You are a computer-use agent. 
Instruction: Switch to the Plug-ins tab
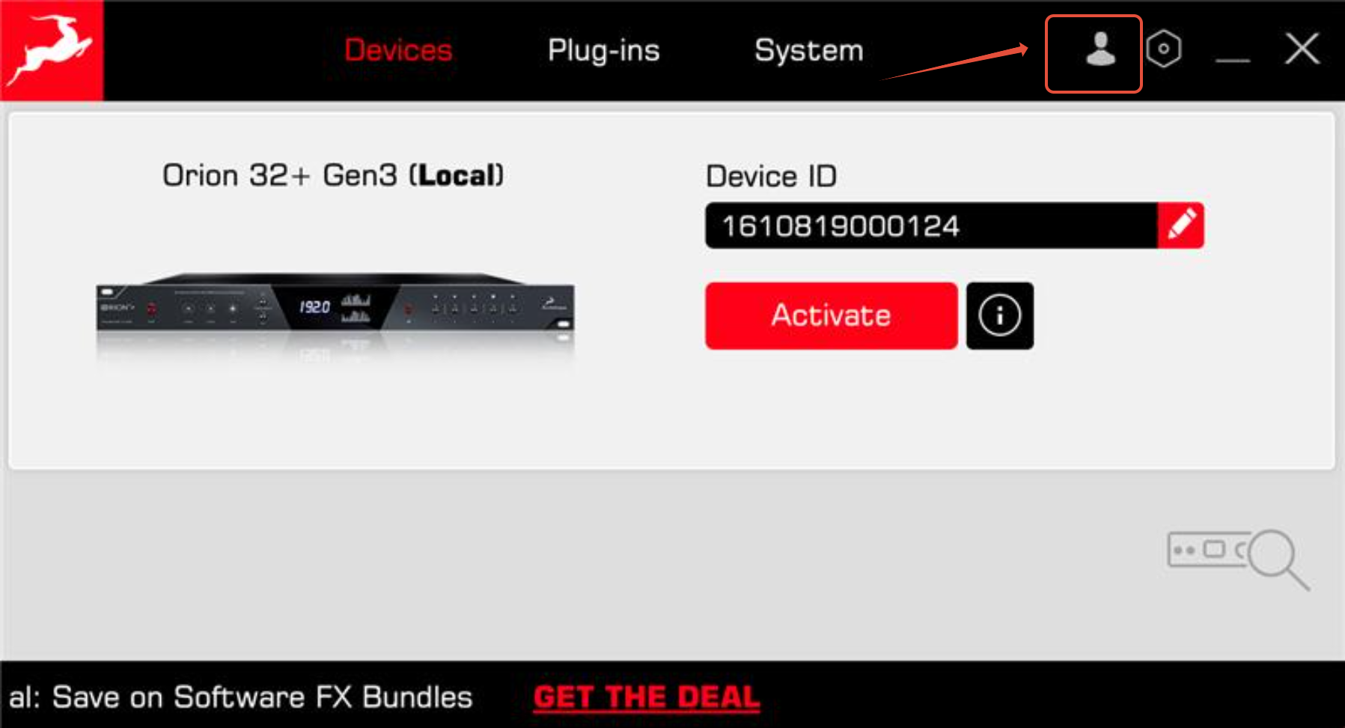click(603, 51)
